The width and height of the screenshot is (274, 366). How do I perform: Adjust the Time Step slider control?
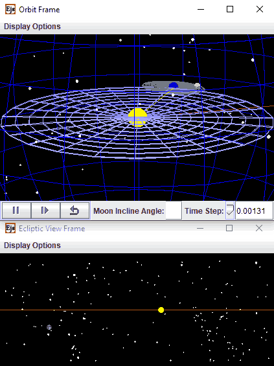click(230, 211)
